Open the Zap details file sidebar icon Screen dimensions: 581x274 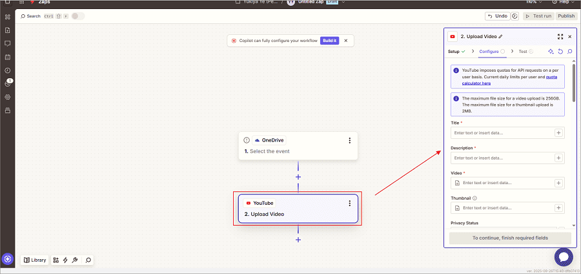point(7,30)
